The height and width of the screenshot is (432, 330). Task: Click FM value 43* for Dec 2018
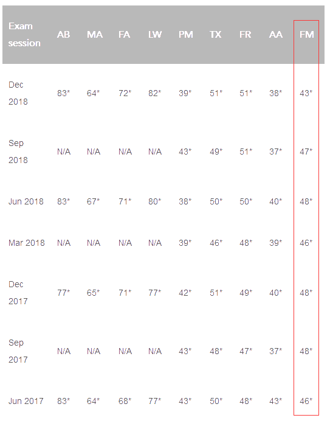(306, 93)
